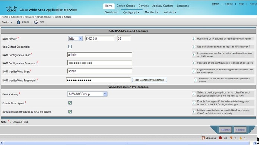The height and width of the screenshot is (145, 260).
Task: Uncheck the Enable Flow Agent checkbox
Action: click(70, 103)
